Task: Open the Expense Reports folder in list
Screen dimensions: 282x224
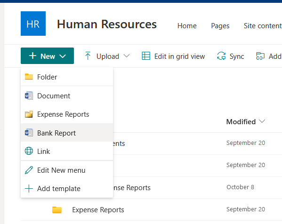Action: 98,210
